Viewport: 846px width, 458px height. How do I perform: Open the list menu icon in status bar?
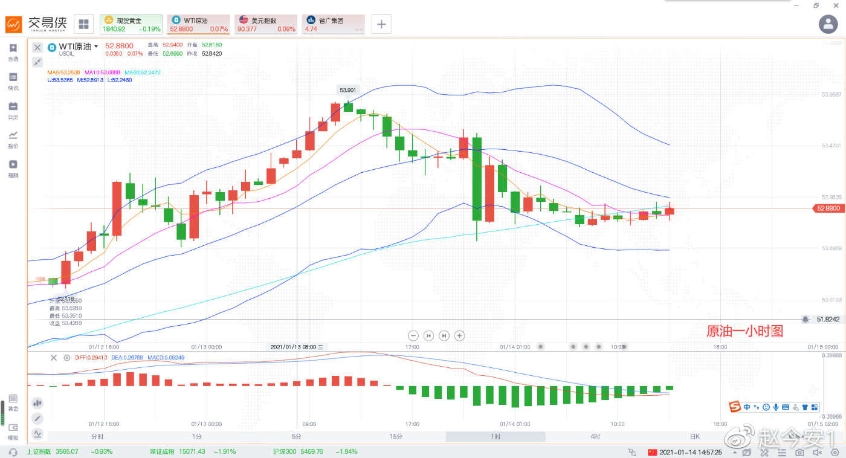tap(781, 452)
